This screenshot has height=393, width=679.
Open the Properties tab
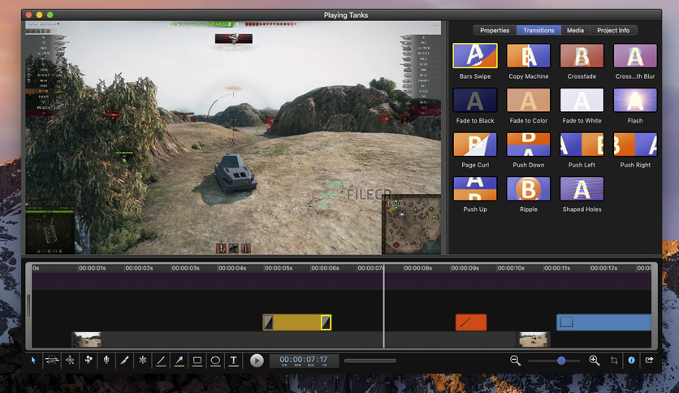[495, 30]
